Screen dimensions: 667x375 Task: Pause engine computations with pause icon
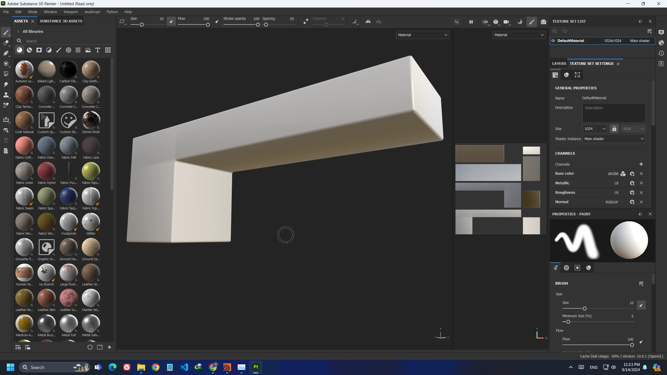(471, 22)
